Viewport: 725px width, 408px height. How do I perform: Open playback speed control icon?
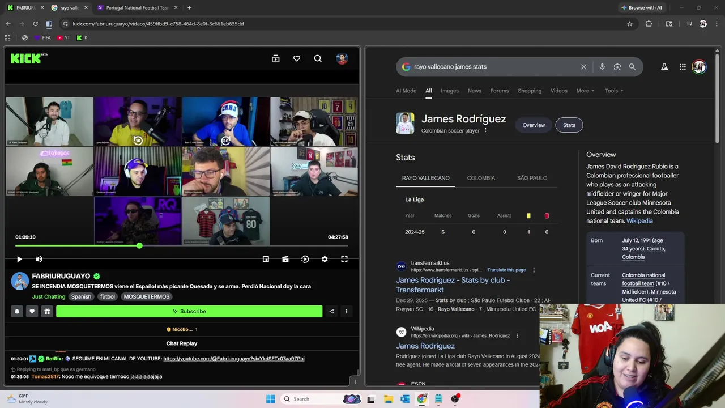coord(305,259)
